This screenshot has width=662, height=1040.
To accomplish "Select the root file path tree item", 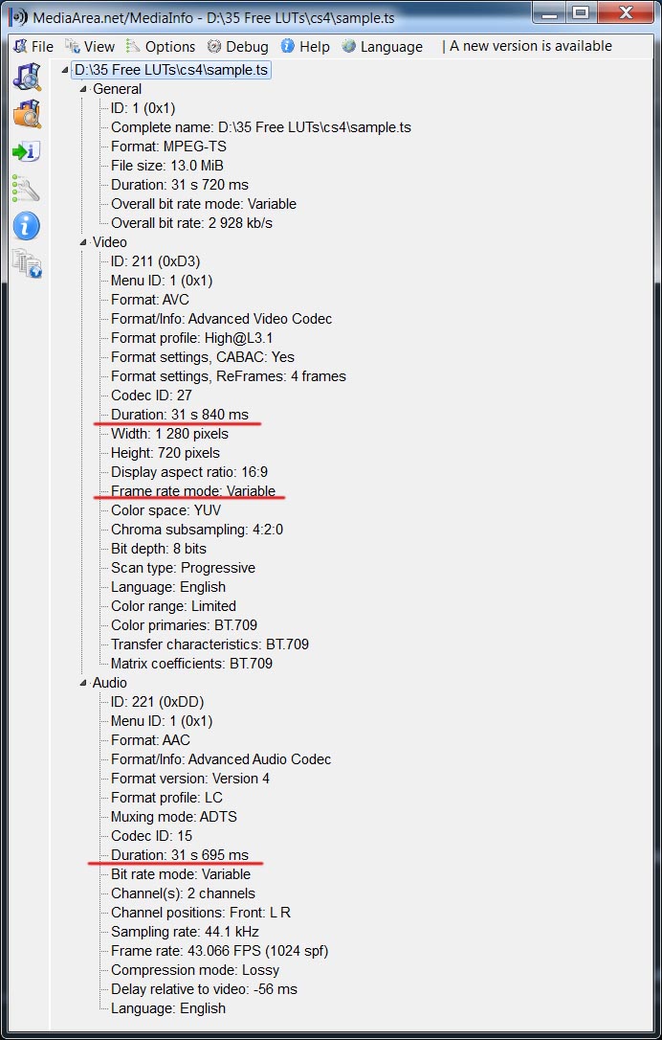I will 171,70.
